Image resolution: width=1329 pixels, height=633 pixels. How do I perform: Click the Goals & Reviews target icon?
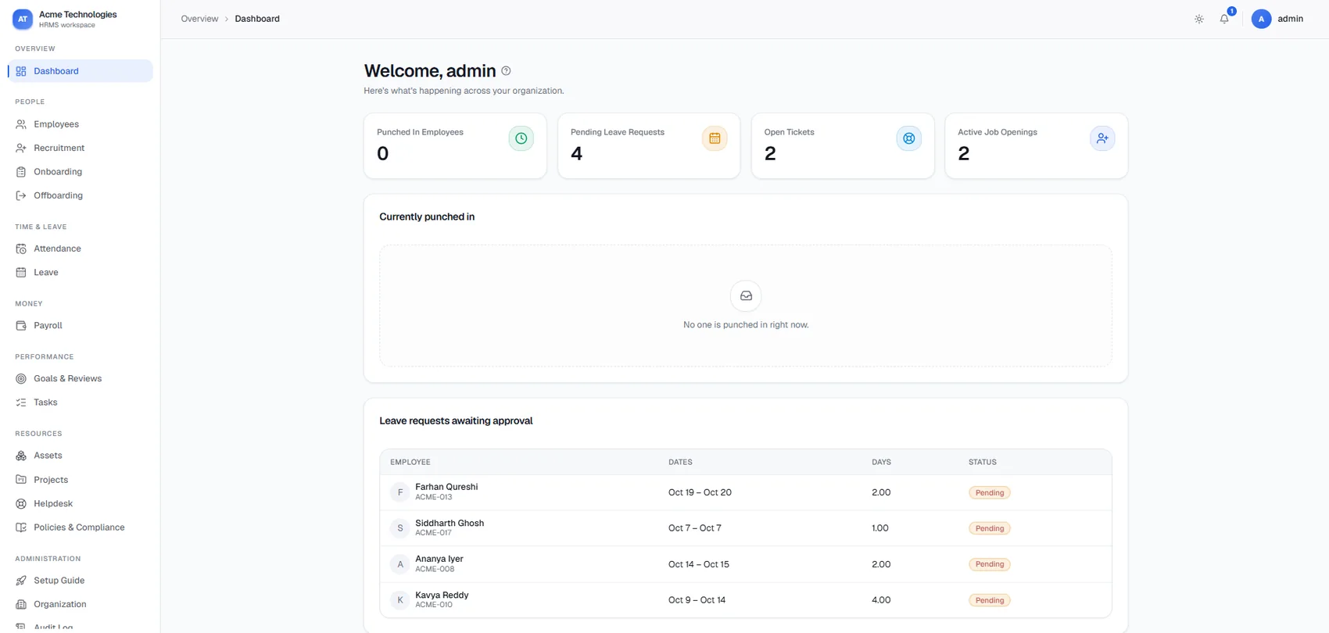pos(21,379)
